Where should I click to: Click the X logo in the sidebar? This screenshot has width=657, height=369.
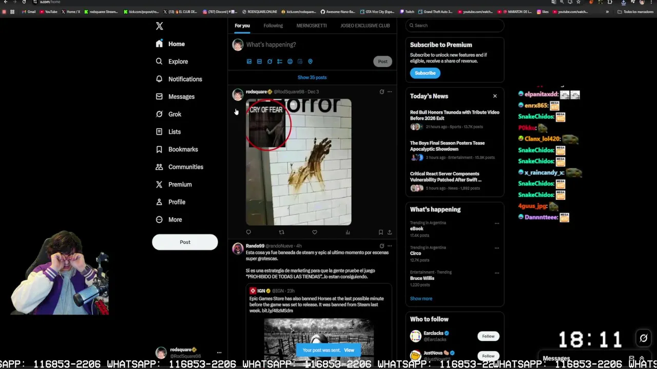(x=159, y=26)
